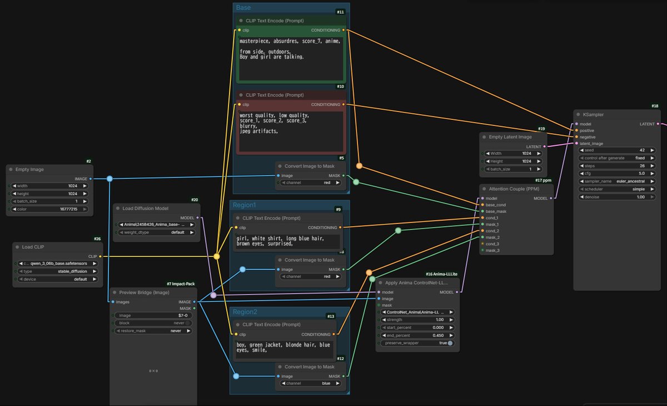667x406 pixels.
Task: Open the ControlNet_Anima model selector
Action: (419, 312)
